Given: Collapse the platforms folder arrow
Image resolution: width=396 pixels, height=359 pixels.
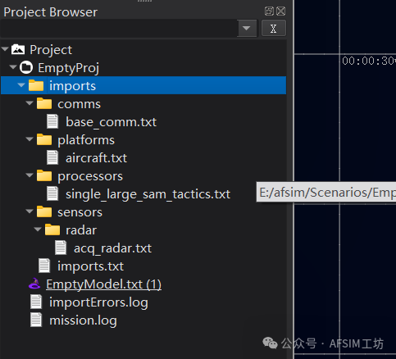Looking at the screenshot, I should [x=30, y=139].
